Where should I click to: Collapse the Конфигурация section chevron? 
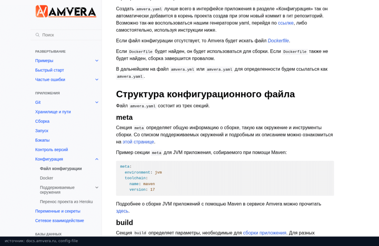point(97,159)
